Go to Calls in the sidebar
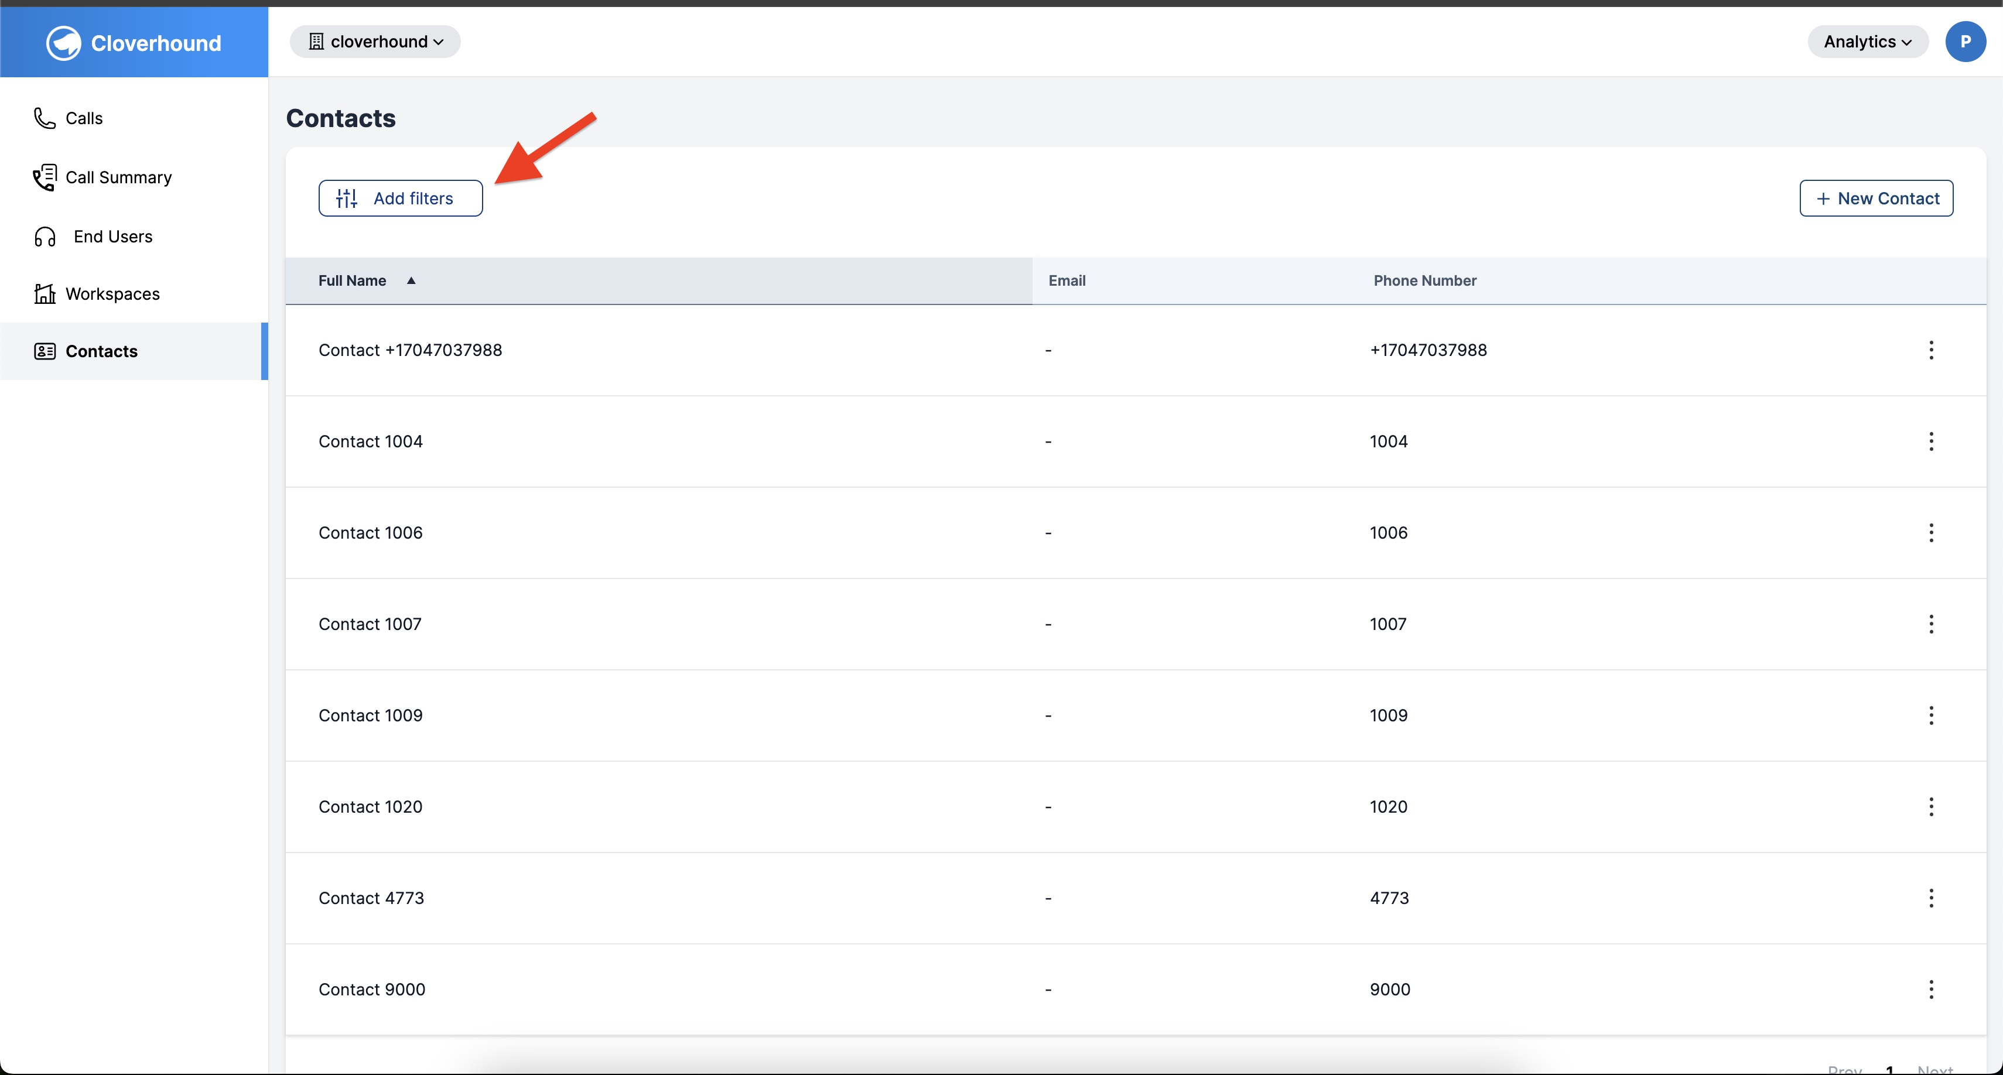Image resolution: width=2003 pixels, height=1075 pixels. 134,118
